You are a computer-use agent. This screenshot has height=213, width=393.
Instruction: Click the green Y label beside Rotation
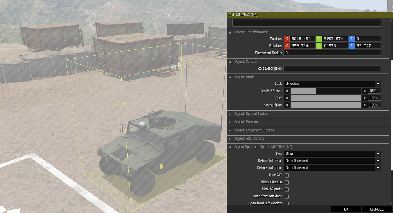tap(319, 46)
